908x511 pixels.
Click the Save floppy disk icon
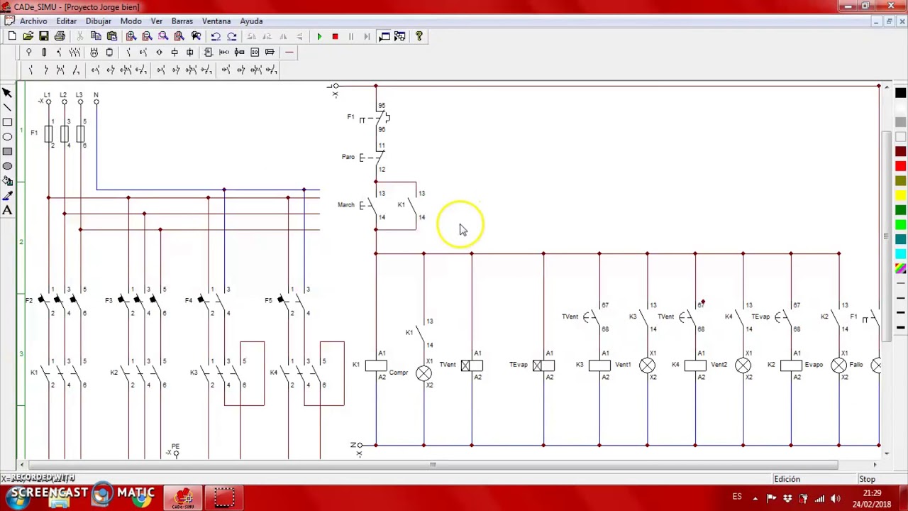[x=44, y=36]
